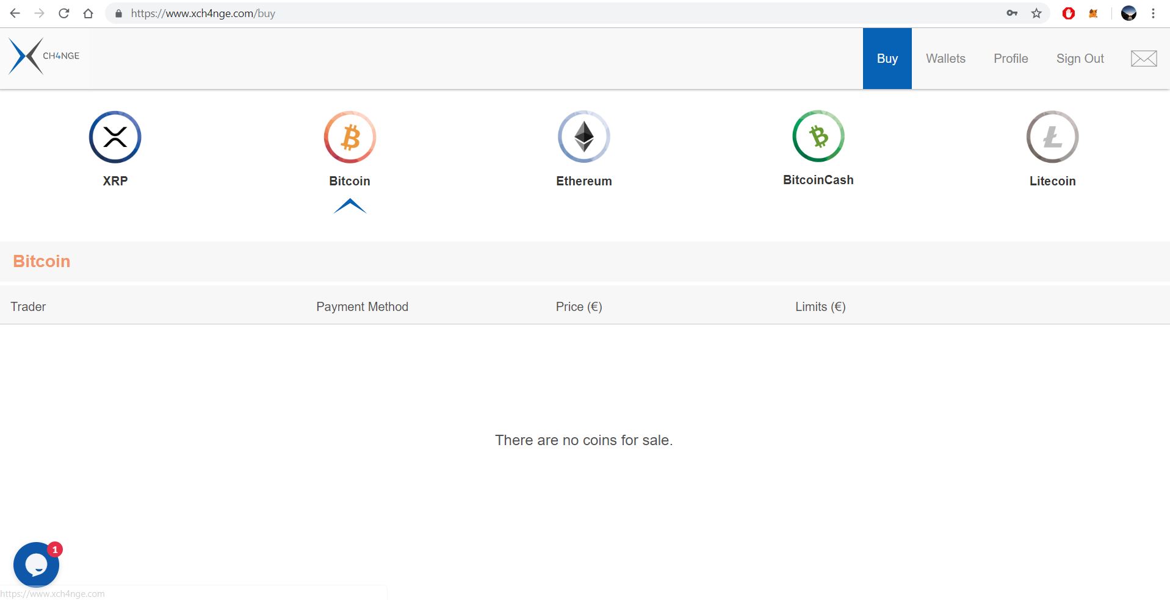Bookmark page with the star icon
The height and width of the screenshot is (600, 1170).
(1036, 13)
